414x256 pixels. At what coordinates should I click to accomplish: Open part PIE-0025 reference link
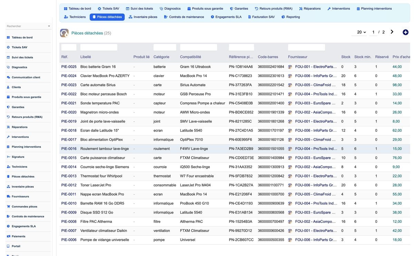[x=69, y=67]
